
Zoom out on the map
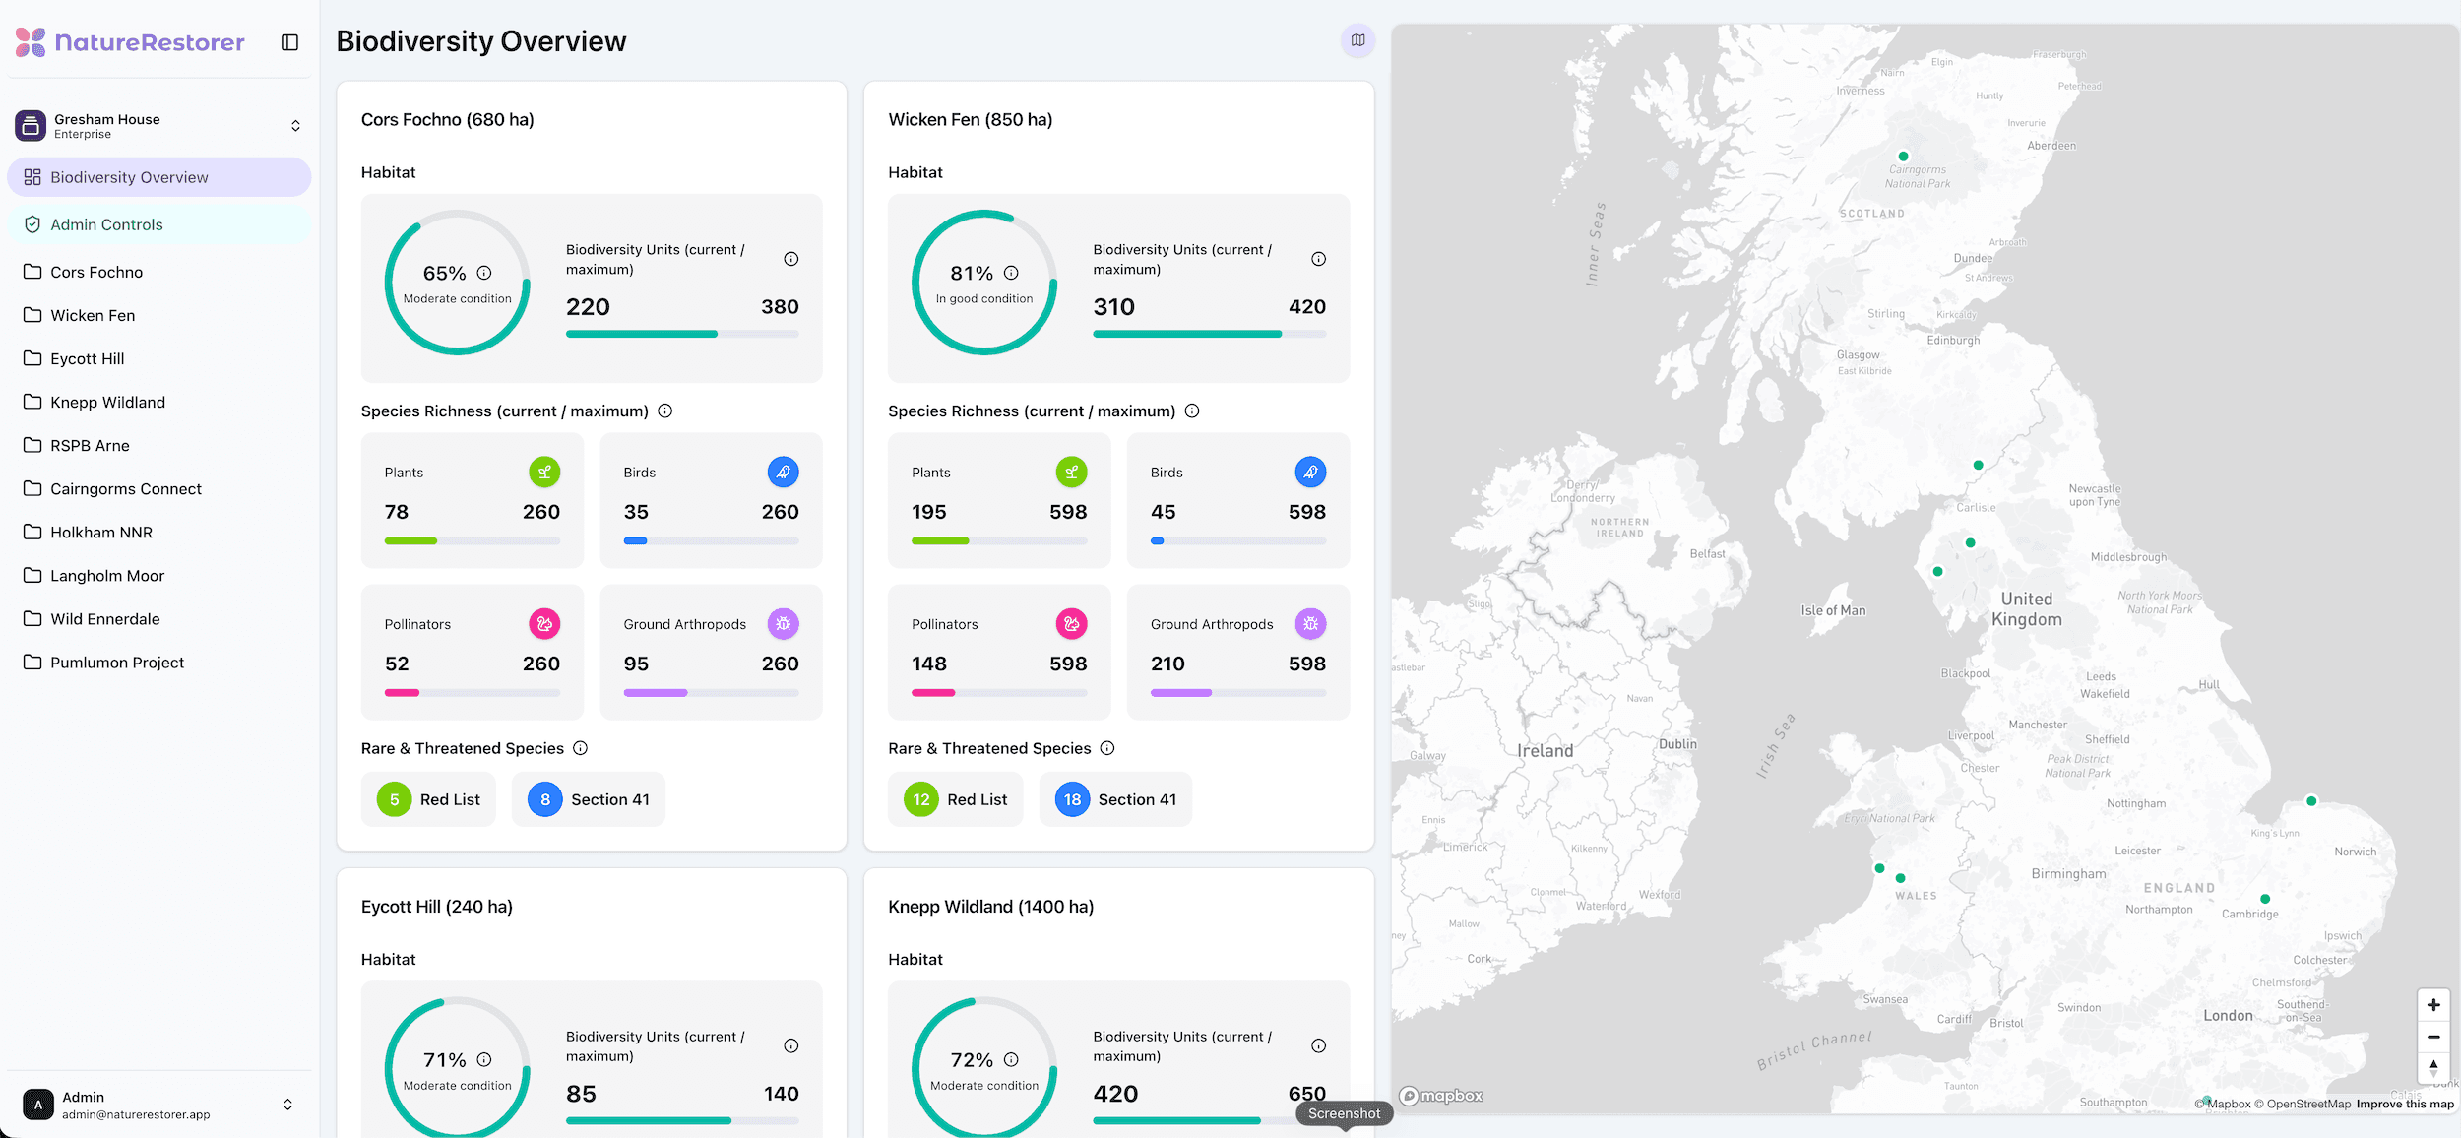[x=2433, y=1037]
